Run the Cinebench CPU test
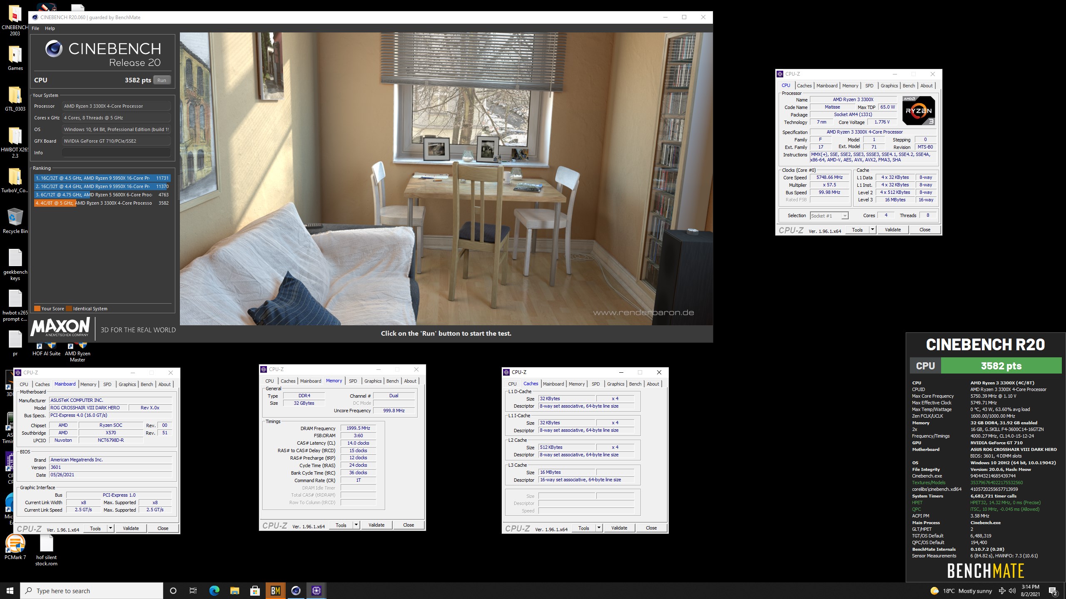This screenshot has height=599, width=1066. click(162, 80)
